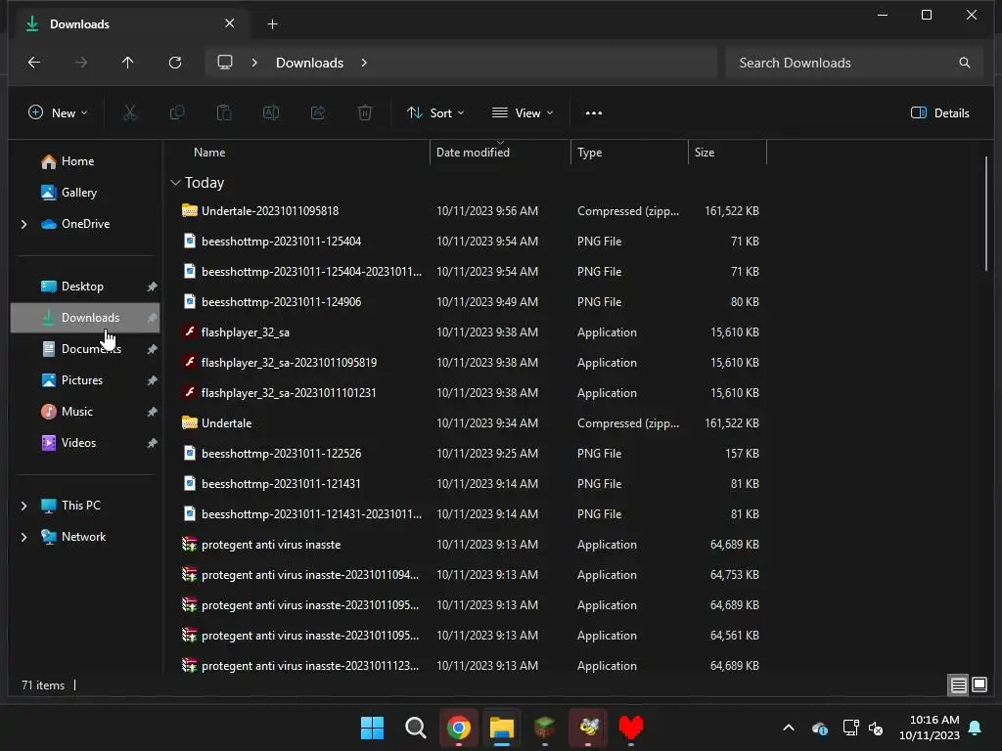1002x751 pixels.
Task: Open Home in the sidebar
Action: click(77, 161)
